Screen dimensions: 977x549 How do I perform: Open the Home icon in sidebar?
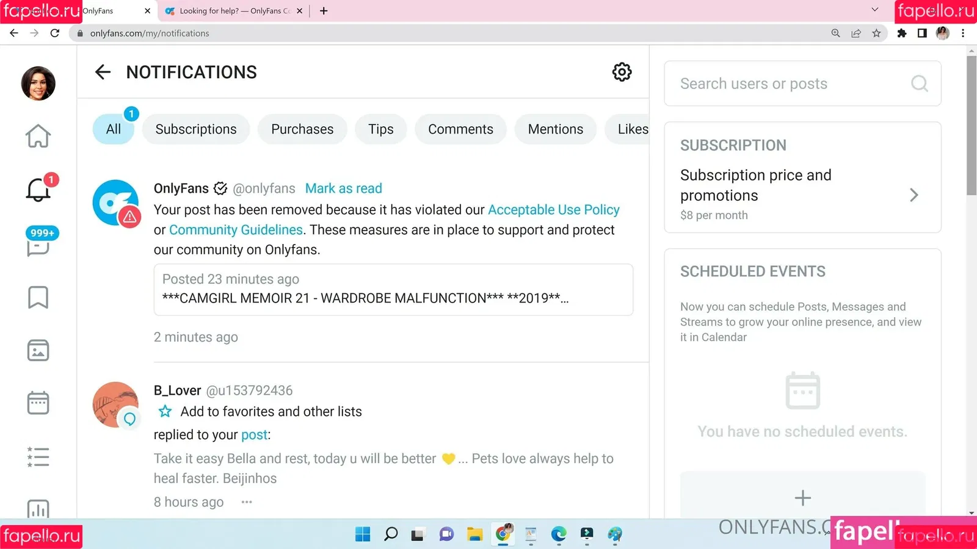click(x=38, y=136)
